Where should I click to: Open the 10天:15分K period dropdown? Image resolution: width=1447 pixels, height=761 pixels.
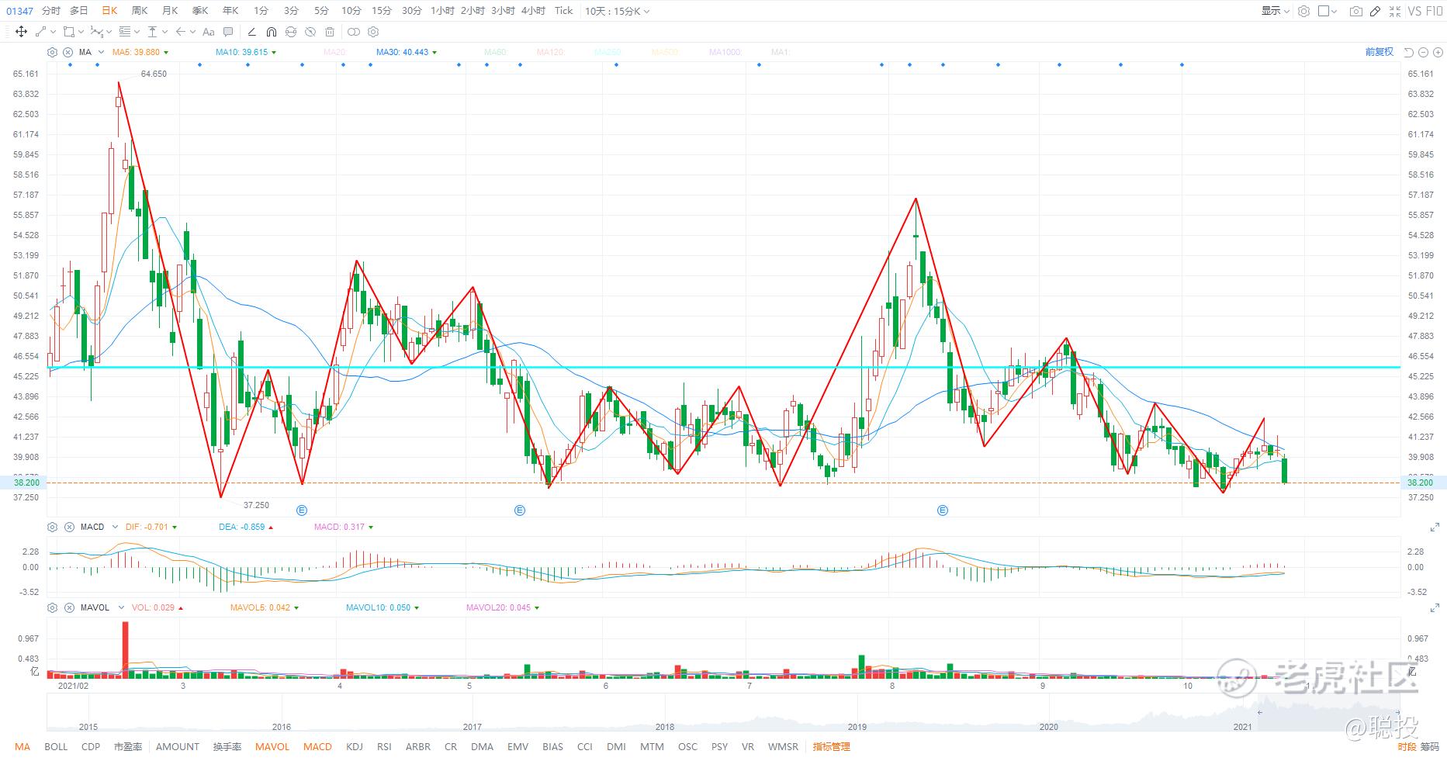[x=618, y=11]
